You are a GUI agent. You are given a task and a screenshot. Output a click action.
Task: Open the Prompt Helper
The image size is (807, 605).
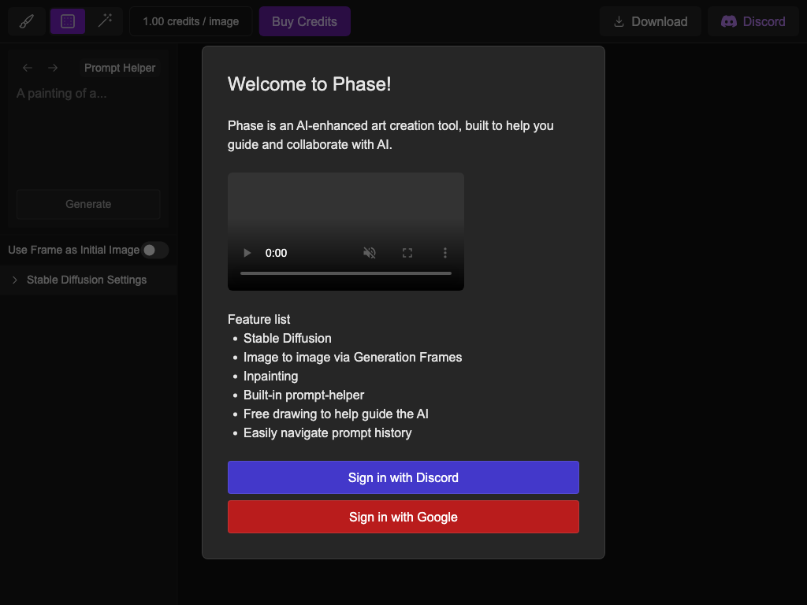120,68
